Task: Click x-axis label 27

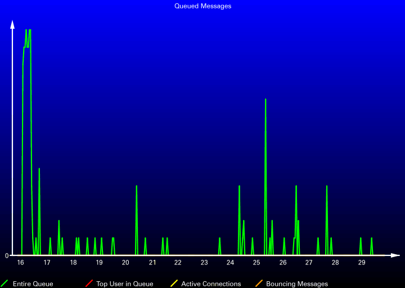Action: [x=309, y=263]
